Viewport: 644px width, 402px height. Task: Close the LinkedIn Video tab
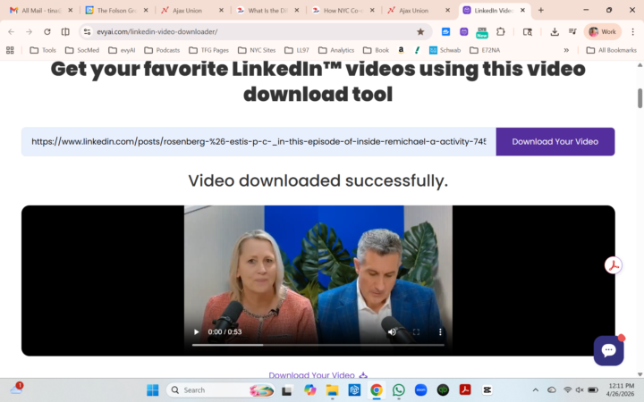tap(522, 10)
